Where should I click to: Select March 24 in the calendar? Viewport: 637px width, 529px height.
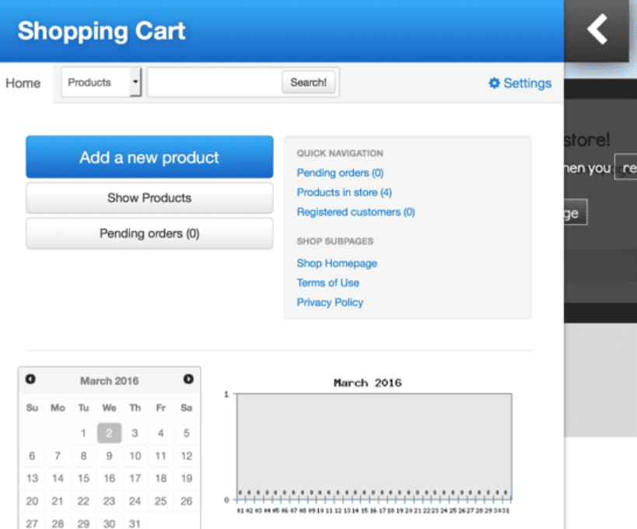click(x=135, y=501)
